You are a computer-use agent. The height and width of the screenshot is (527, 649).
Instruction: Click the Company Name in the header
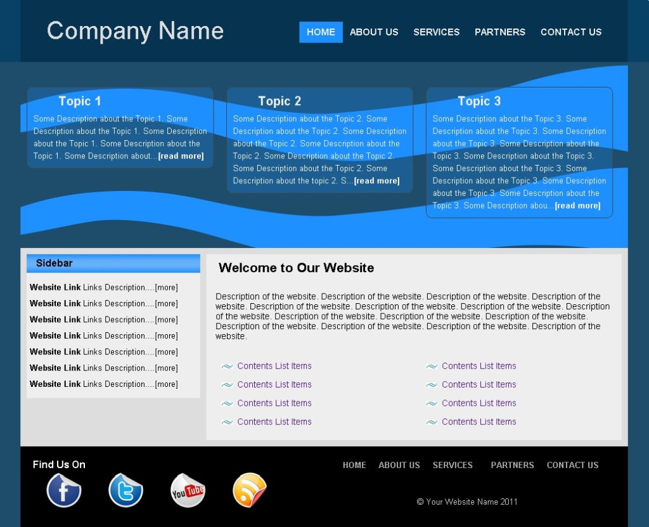(134, 30)
